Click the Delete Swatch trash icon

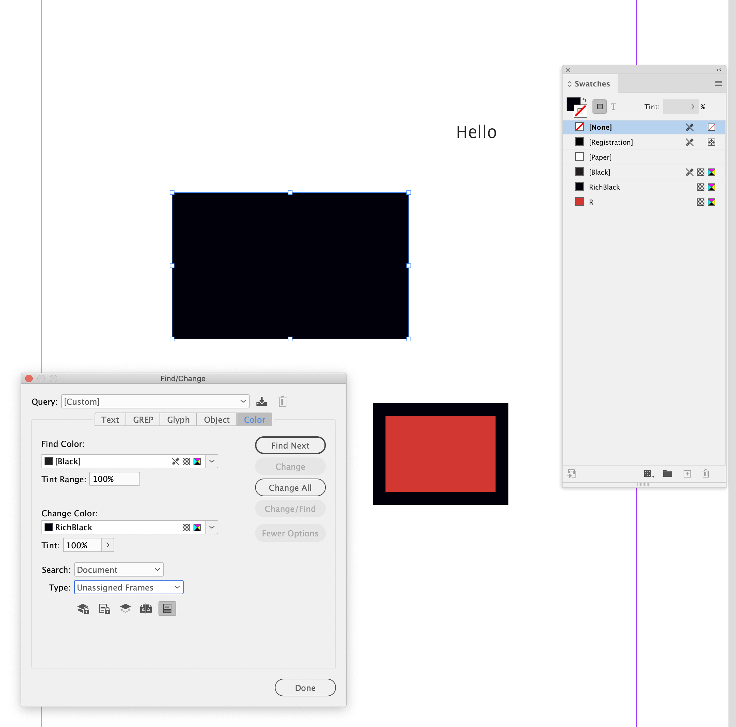point(705,473)
